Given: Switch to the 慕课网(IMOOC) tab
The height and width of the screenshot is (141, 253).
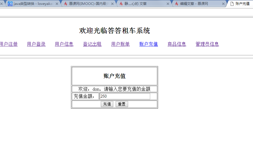Looking at the screenshot, I should pos(88,4).
